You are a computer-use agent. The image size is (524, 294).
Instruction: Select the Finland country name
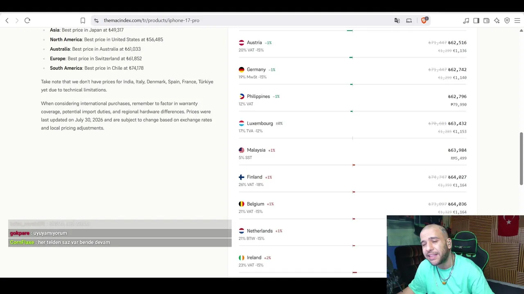255,177
